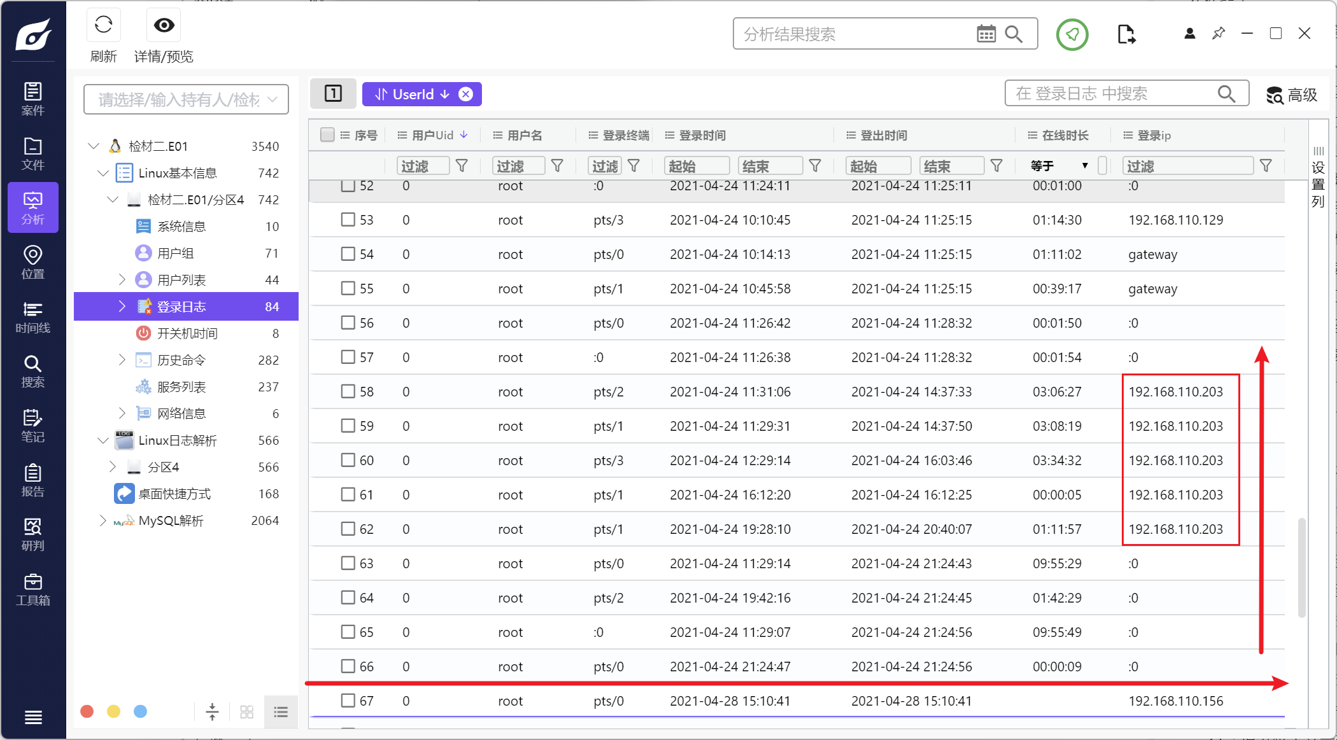Image resolution: width=1337 pixels, height=740 pixels.
Task: Select 历史命令 in the tree
Action: tap(181, 360)
